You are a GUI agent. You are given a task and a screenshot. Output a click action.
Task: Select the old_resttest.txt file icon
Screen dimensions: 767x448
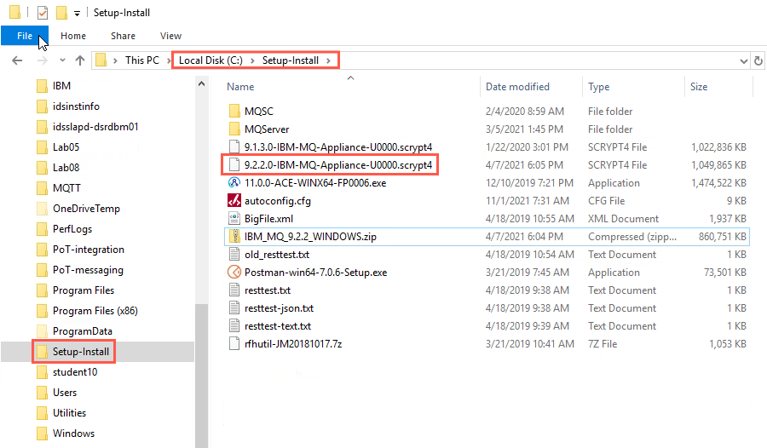[x=234, y=255]
